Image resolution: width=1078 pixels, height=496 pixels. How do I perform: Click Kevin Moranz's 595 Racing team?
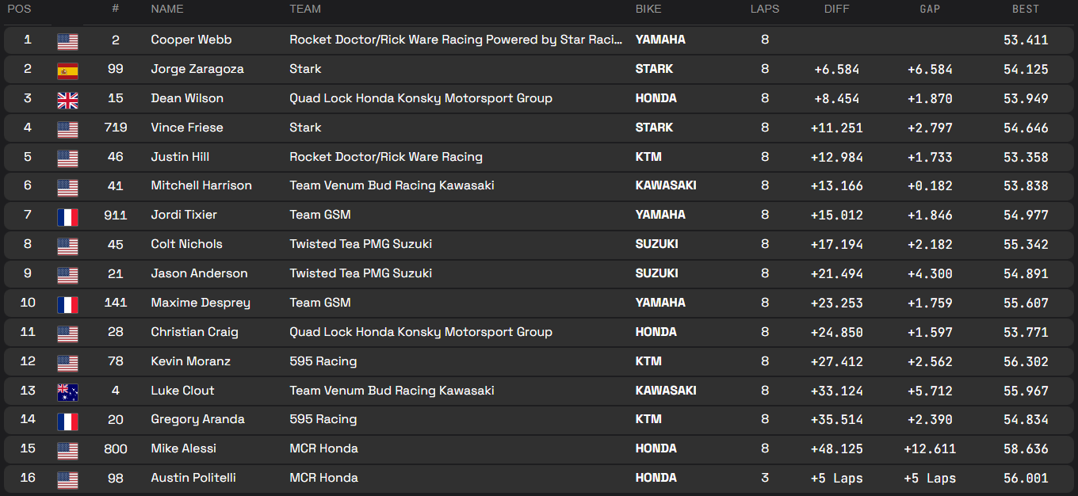[323, 361]
